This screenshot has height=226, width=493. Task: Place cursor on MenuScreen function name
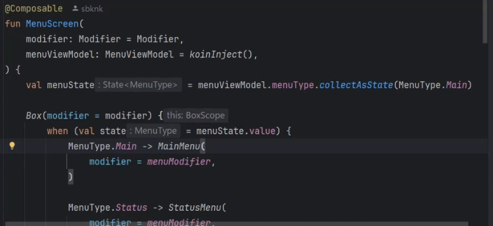[x=52, y=24]
